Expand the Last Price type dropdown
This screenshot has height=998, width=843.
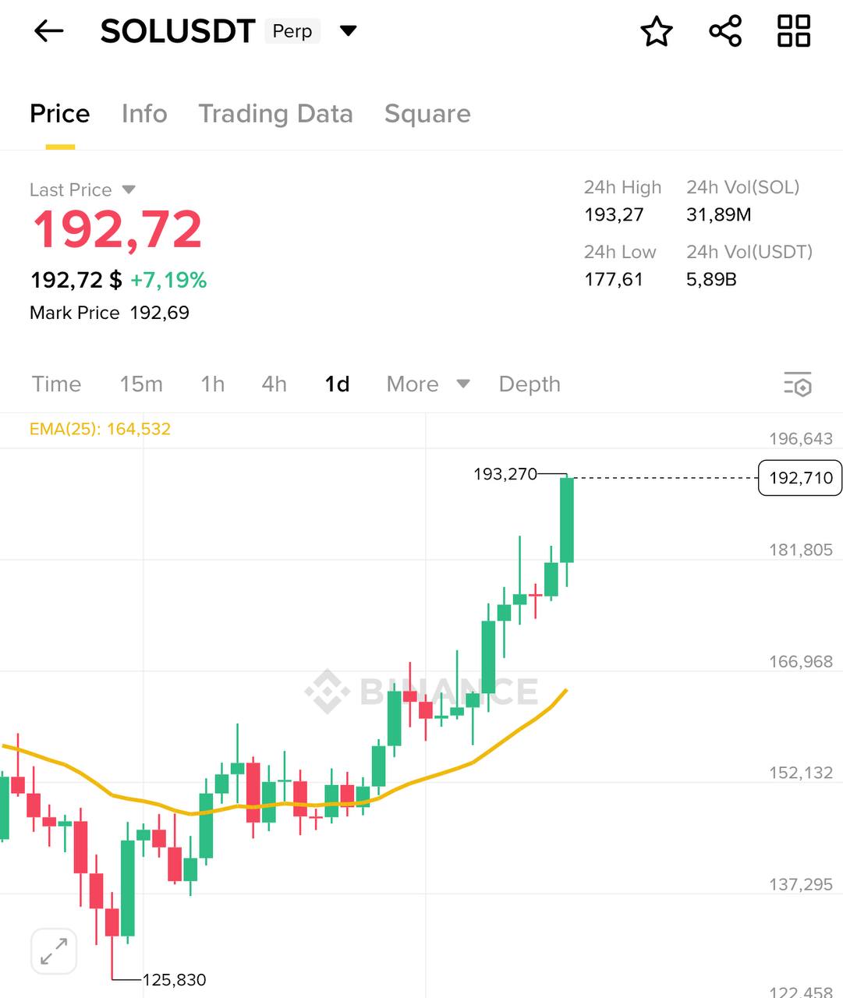(x=129, y=189)
